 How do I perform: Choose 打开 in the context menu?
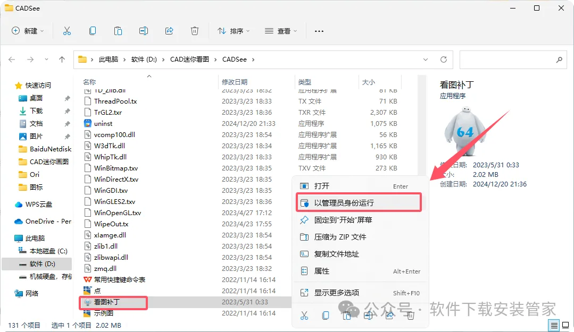[x=360, y=186]
